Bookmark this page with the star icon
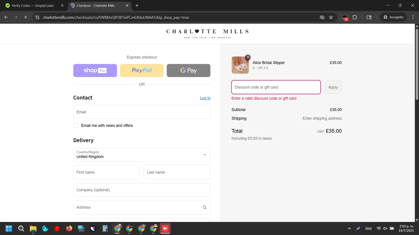The image size is (419, 235). (331, 17)
